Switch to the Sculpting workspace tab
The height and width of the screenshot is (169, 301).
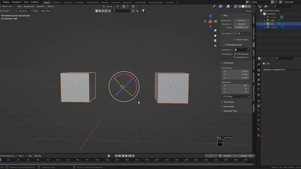click(x=68, y=2)
